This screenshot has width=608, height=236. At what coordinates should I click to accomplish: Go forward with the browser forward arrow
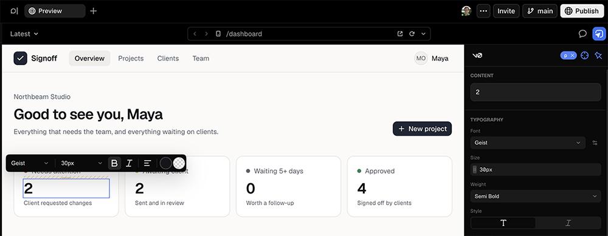206,34
